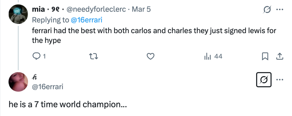Viewport: 292px width, 116px height.
Task: Open view analytics showing 44 views
Action: [x=213, y=57]
